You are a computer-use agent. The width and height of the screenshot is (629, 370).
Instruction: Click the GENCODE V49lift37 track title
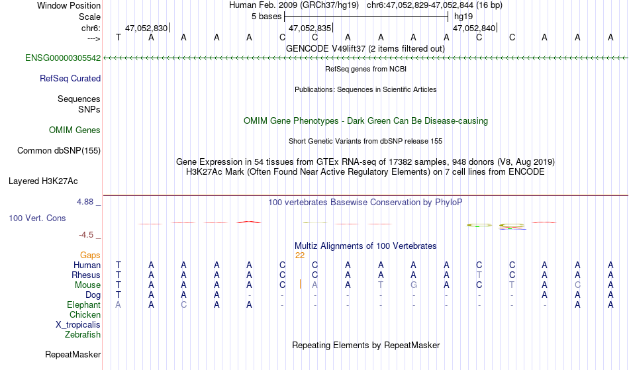(x=365, y=49)
